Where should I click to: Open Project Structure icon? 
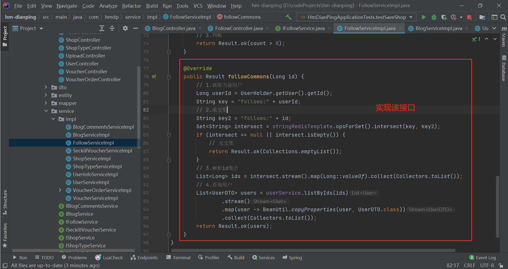(482, 17)
